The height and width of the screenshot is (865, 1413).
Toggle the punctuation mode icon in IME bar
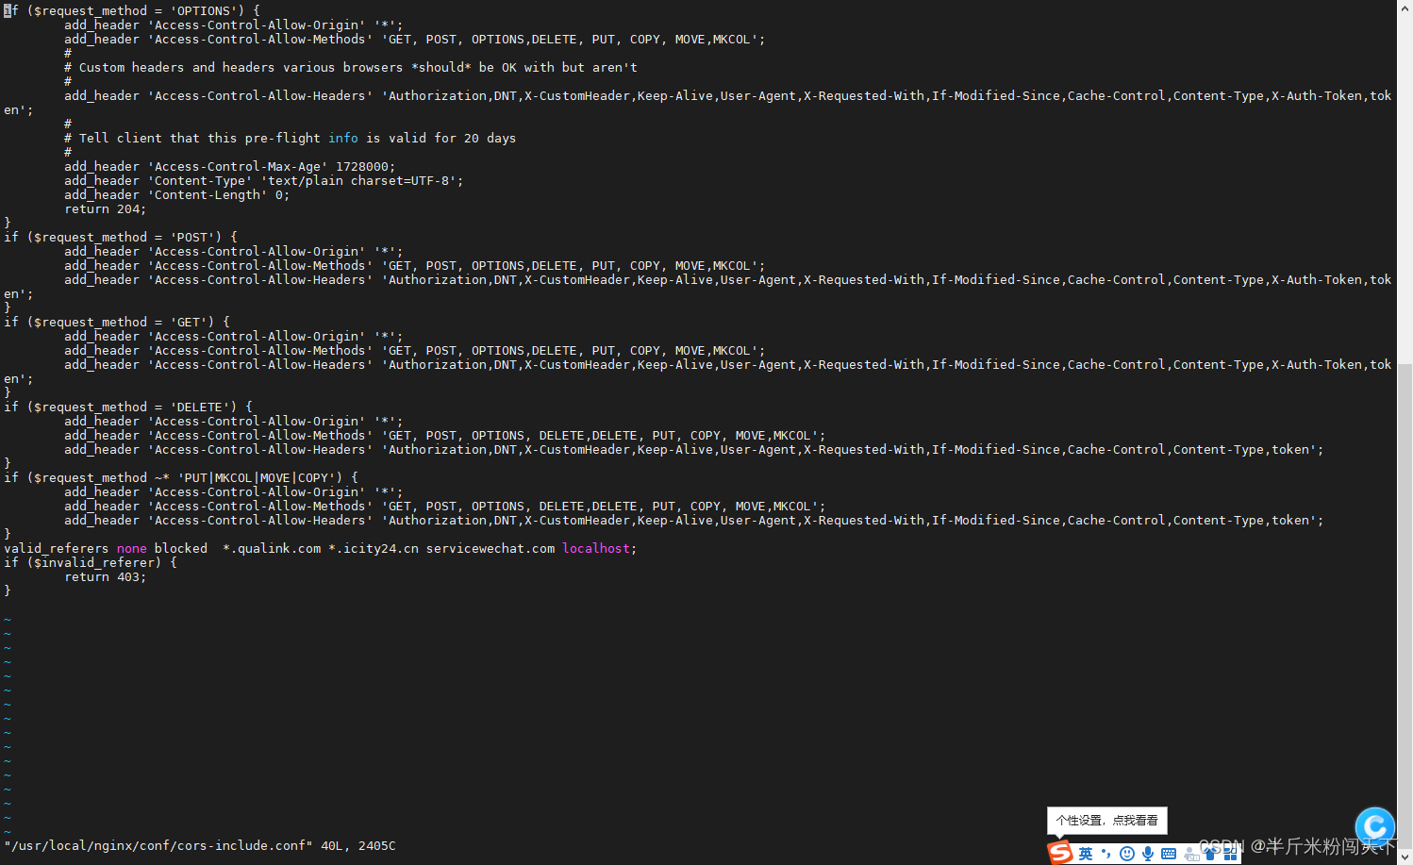coord(1105,854)
